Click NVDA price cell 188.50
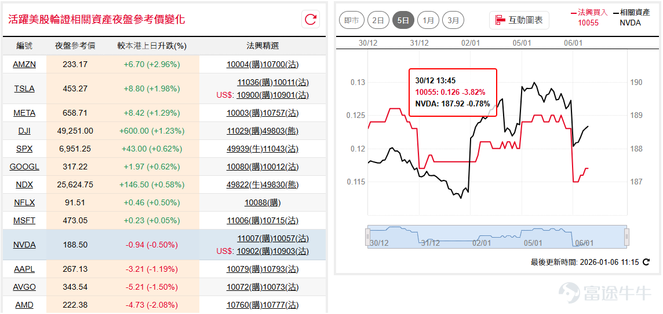Screen dimensions: 663x314 pos(75,245)
